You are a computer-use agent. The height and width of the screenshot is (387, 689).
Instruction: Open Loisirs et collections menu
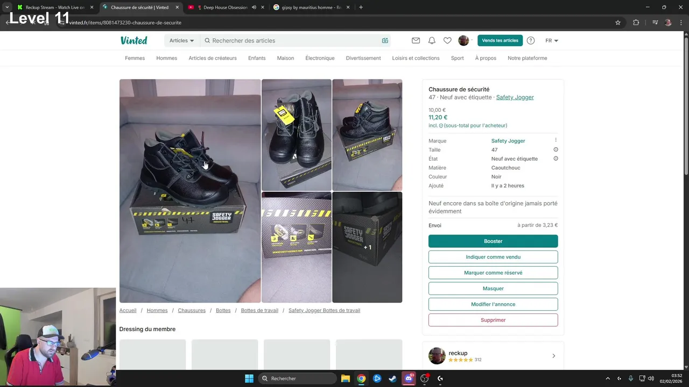(x=416, y=58)
